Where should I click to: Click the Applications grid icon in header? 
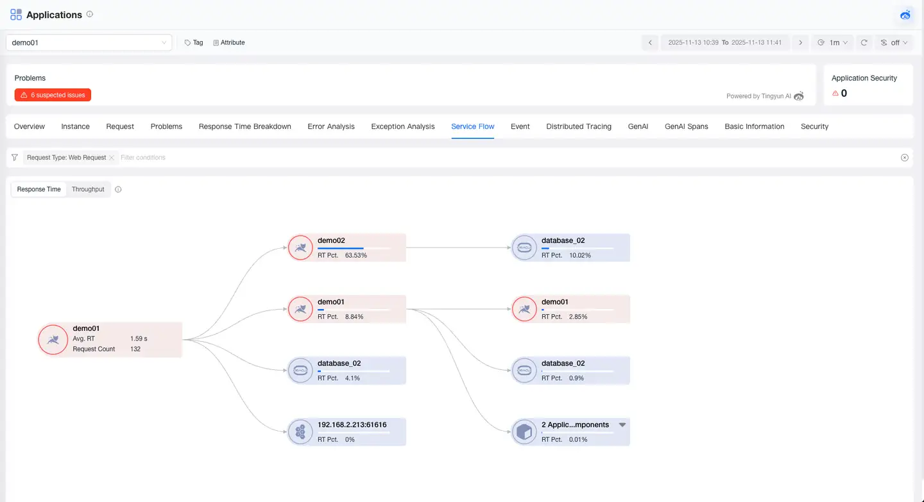(15, 14)
